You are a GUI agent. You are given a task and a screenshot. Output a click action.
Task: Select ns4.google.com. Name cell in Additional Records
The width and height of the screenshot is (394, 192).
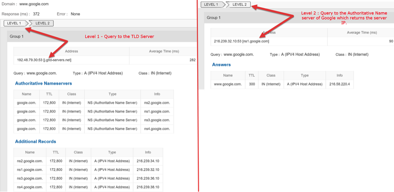30,187
